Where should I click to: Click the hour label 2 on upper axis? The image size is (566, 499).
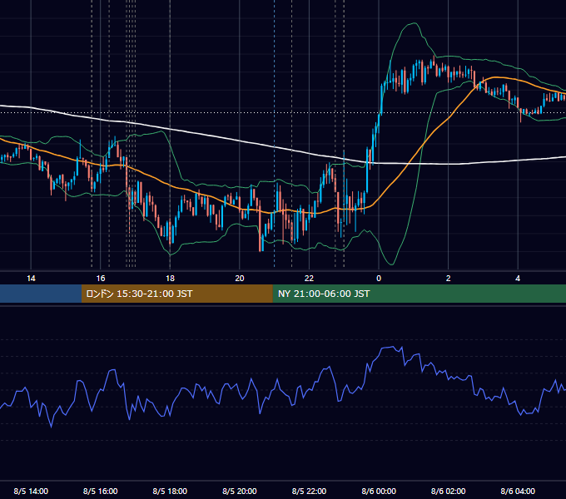tap(449, 279)
